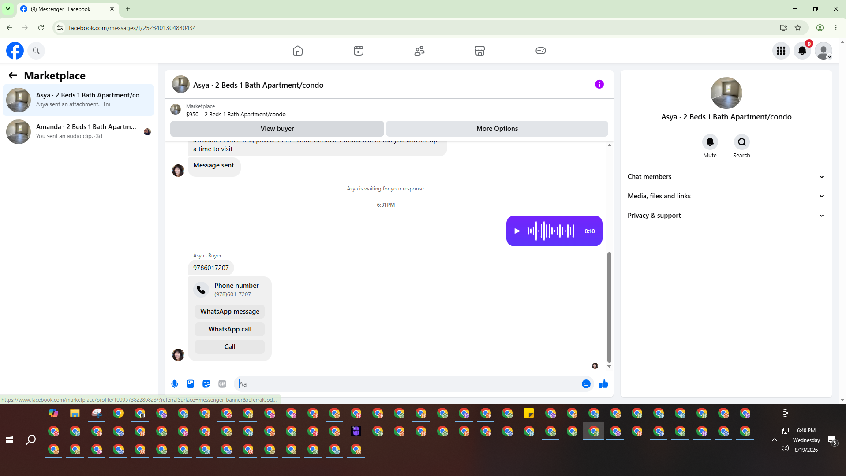Screen dimensions: 846x476
Task: Open Windows taskbar search
Action: pyautogui.click(x=31, y=440)
